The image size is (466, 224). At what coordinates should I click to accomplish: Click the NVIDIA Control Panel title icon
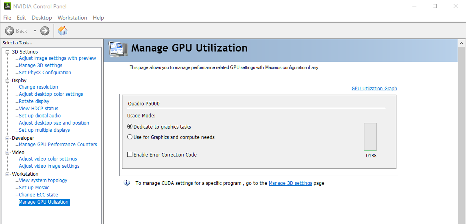tap(8, 6)
